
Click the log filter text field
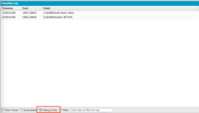[x=91, y=110]
